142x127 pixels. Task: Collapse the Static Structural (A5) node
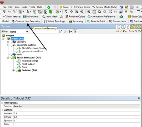coord(8,58)
